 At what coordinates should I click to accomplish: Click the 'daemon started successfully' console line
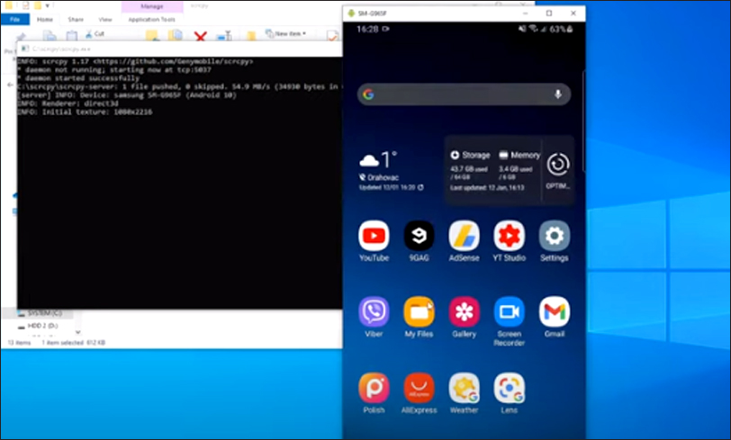(78, 78)
